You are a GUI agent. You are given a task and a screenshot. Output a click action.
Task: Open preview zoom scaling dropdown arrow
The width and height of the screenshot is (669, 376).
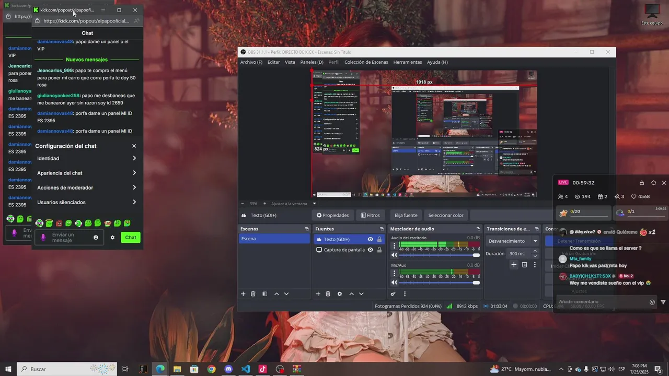pos(314,204)
